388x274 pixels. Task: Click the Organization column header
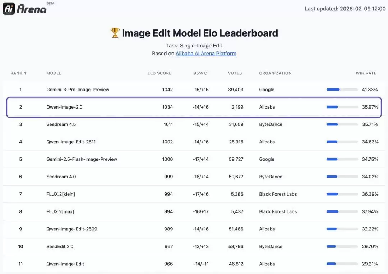point(275,73)
